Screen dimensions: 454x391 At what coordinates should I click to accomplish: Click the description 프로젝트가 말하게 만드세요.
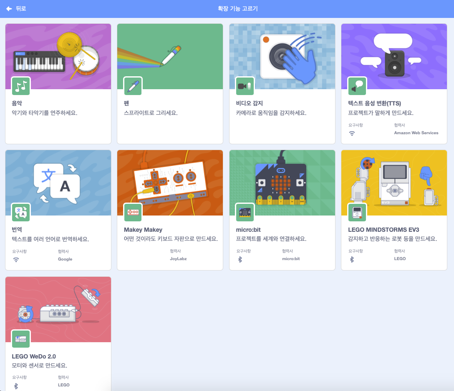pos(381,113)
